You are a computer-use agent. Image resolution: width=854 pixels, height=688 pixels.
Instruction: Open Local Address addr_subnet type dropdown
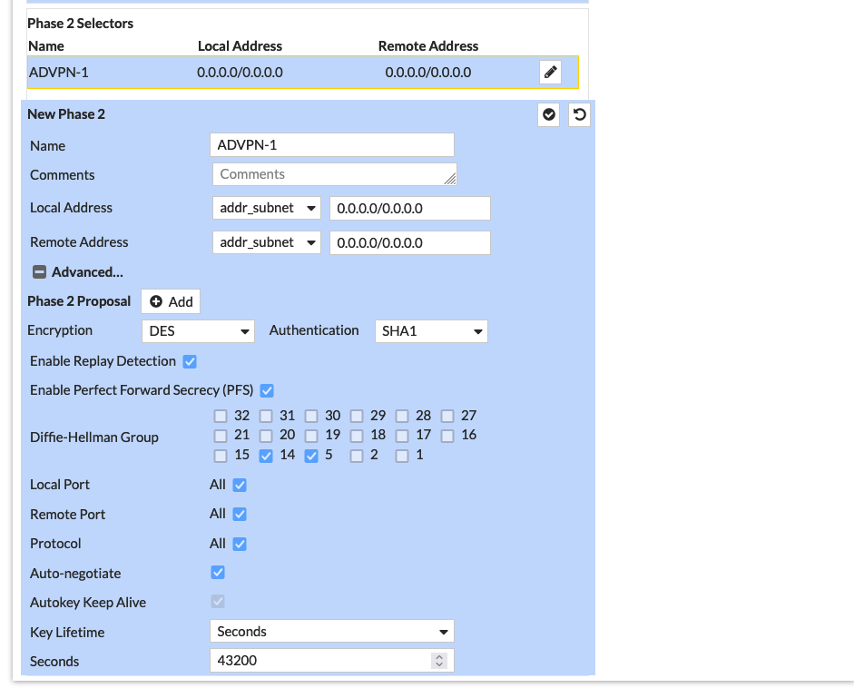(267, 208)
